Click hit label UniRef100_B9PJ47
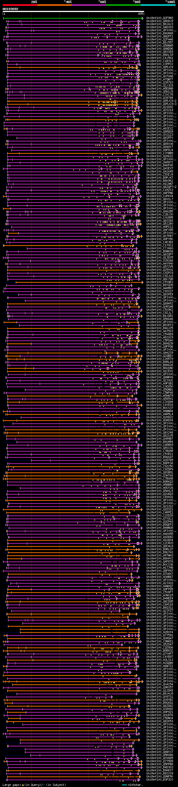The width and height of the screenshot is (178, 787). point(160,178)
